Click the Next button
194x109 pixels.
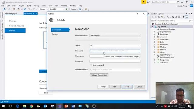tap(115, 87)
